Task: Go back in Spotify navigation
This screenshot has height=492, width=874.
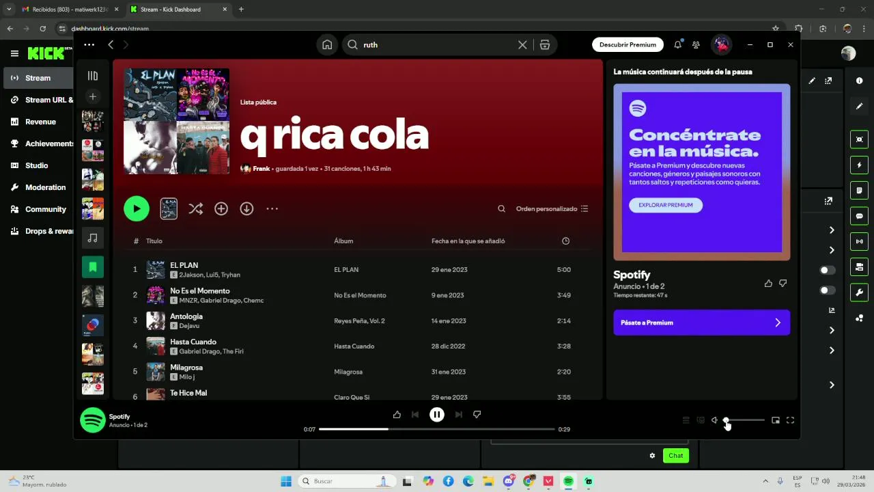Action: click(x=111, y=44)
